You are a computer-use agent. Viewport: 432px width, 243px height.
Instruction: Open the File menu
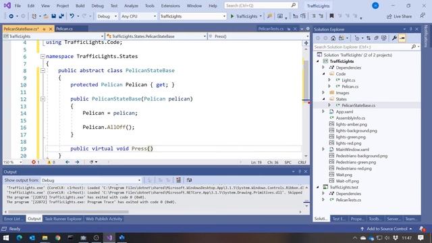click(x=18, y=5)
